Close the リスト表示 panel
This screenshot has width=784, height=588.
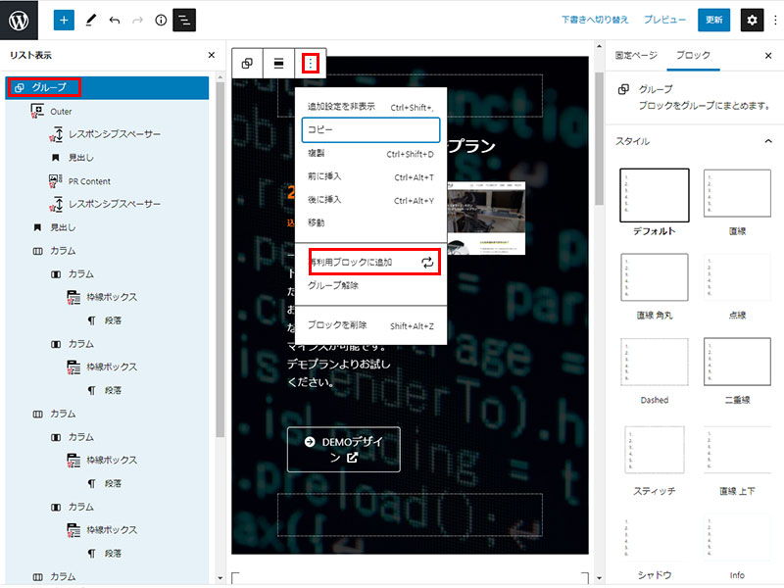tap(212, 56)
